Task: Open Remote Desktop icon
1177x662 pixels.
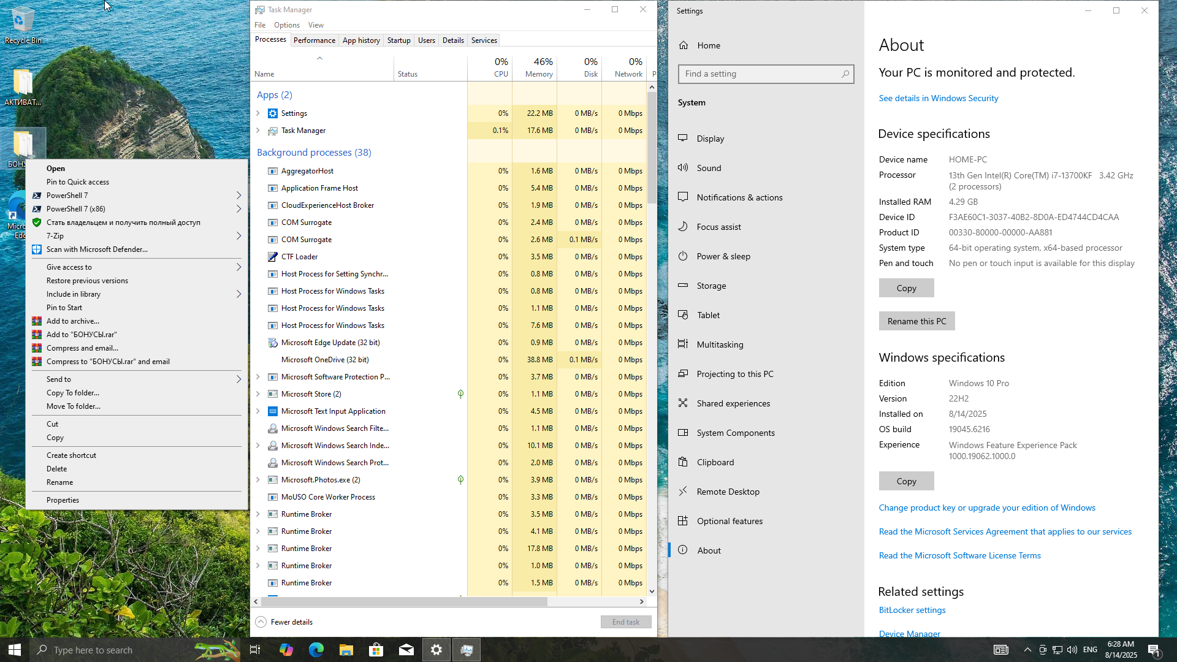Action: pos(683,492)
